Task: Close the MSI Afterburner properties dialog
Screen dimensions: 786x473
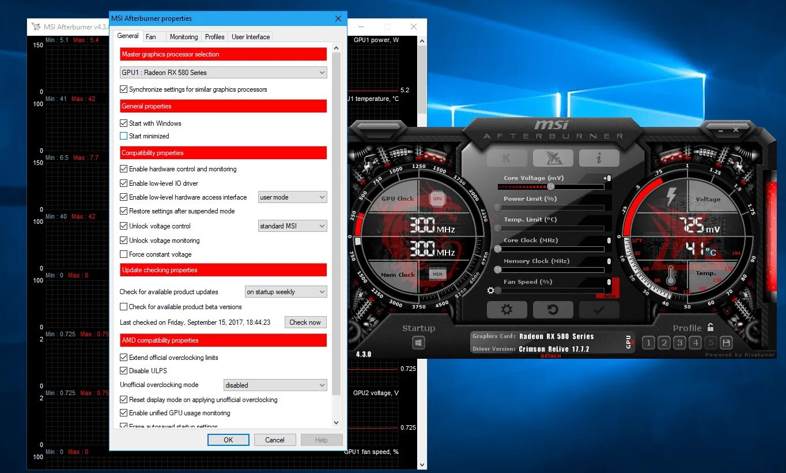Action: pos(338,18)
